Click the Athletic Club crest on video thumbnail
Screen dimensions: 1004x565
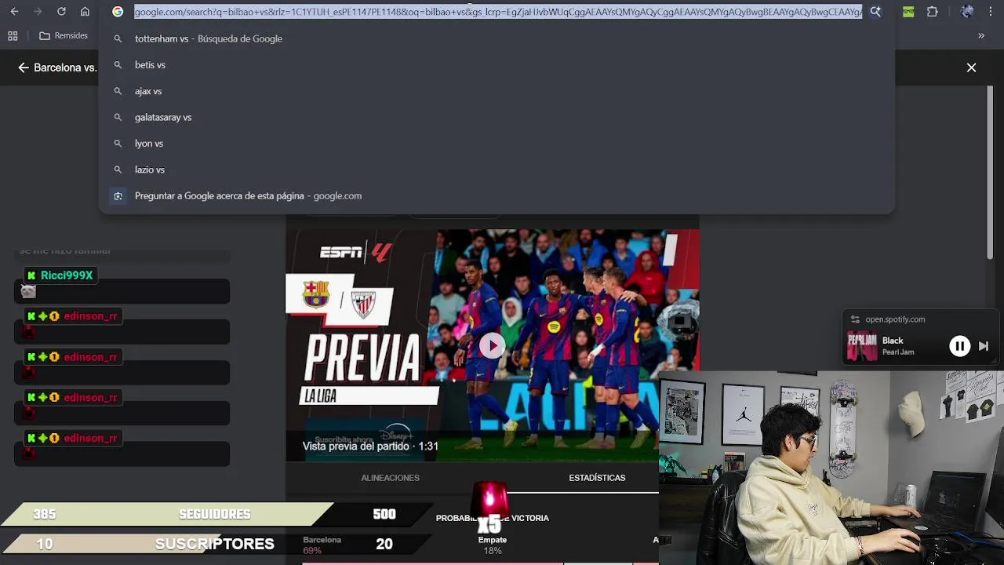pyautogui.click(x=363, y=304)
